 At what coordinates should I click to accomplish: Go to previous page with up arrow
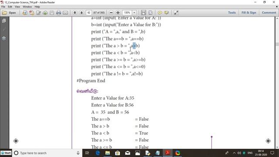click(x=75, y=13)
